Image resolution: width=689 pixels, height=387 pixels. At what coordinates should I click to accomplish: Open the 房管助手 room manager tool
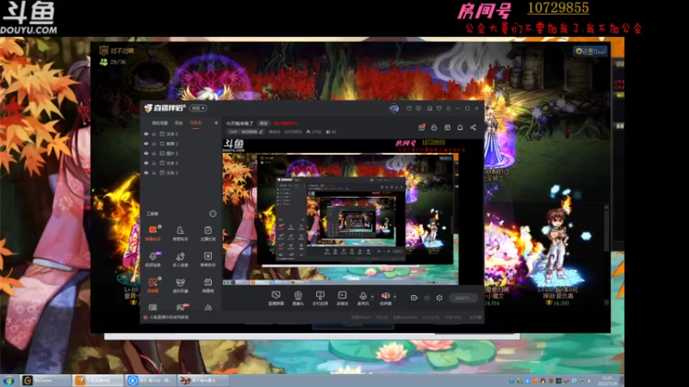tap(180, 232)
